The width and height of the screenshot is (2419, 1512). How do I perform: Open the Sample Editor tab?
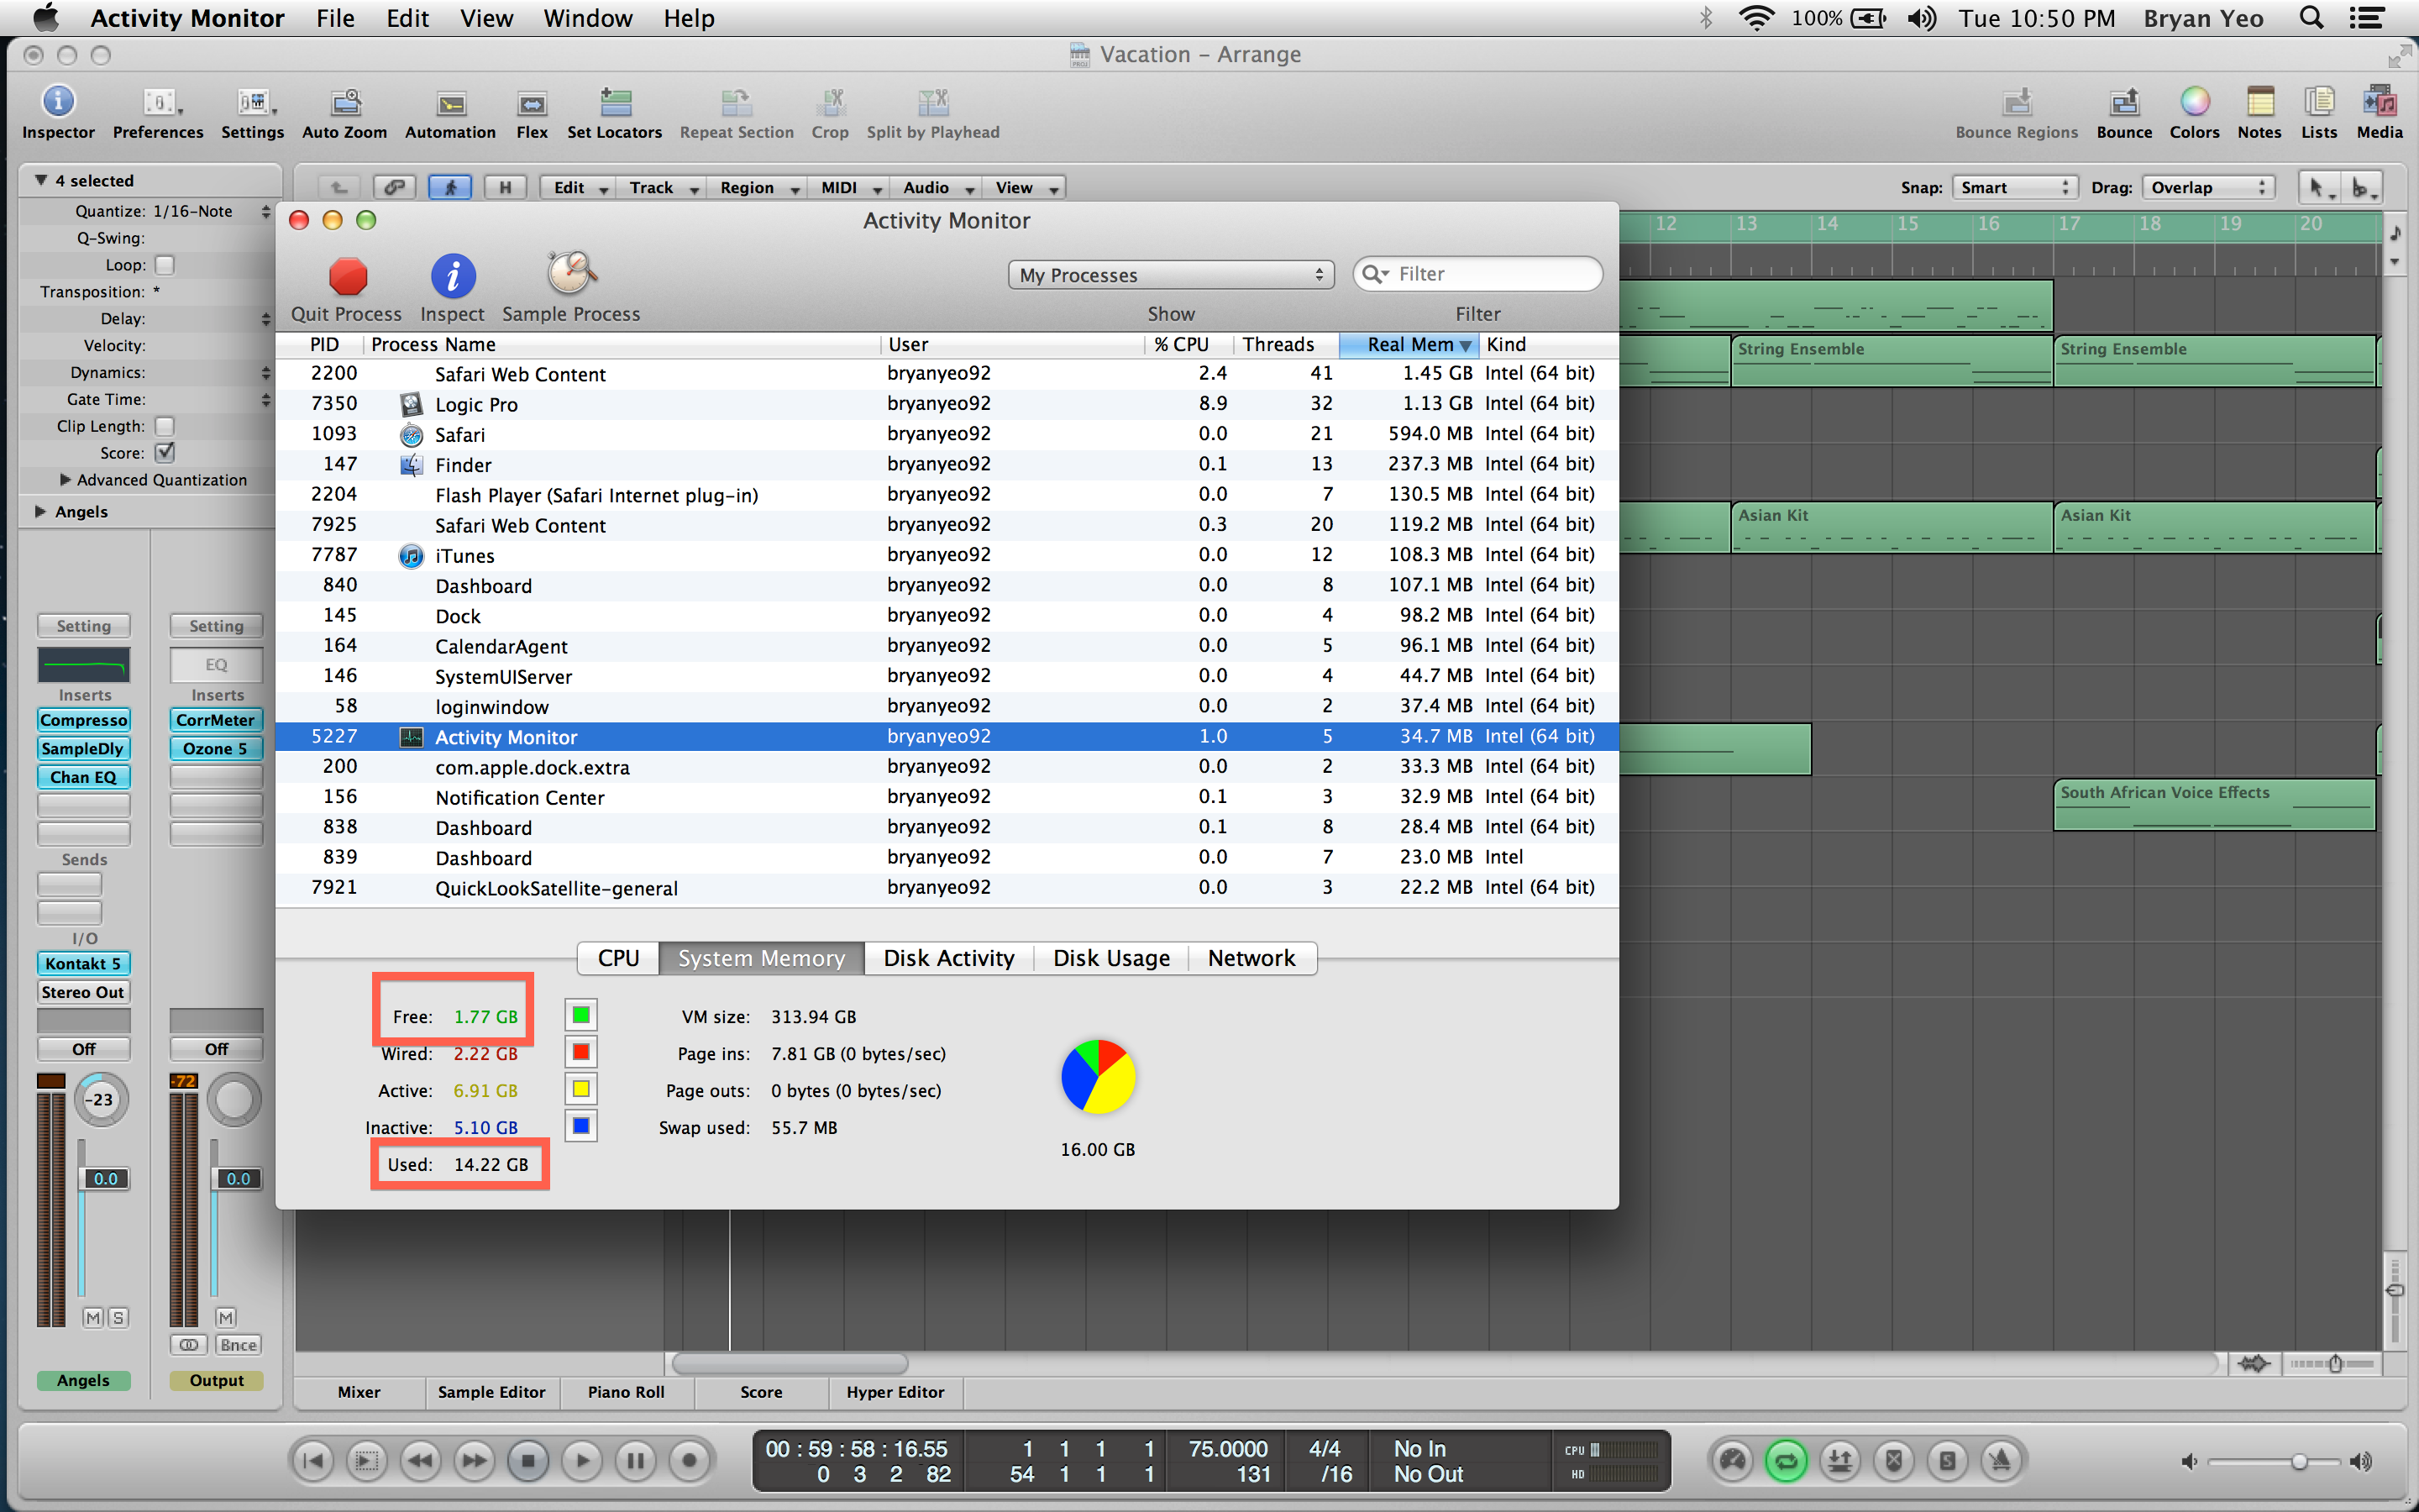[491, 1392]
